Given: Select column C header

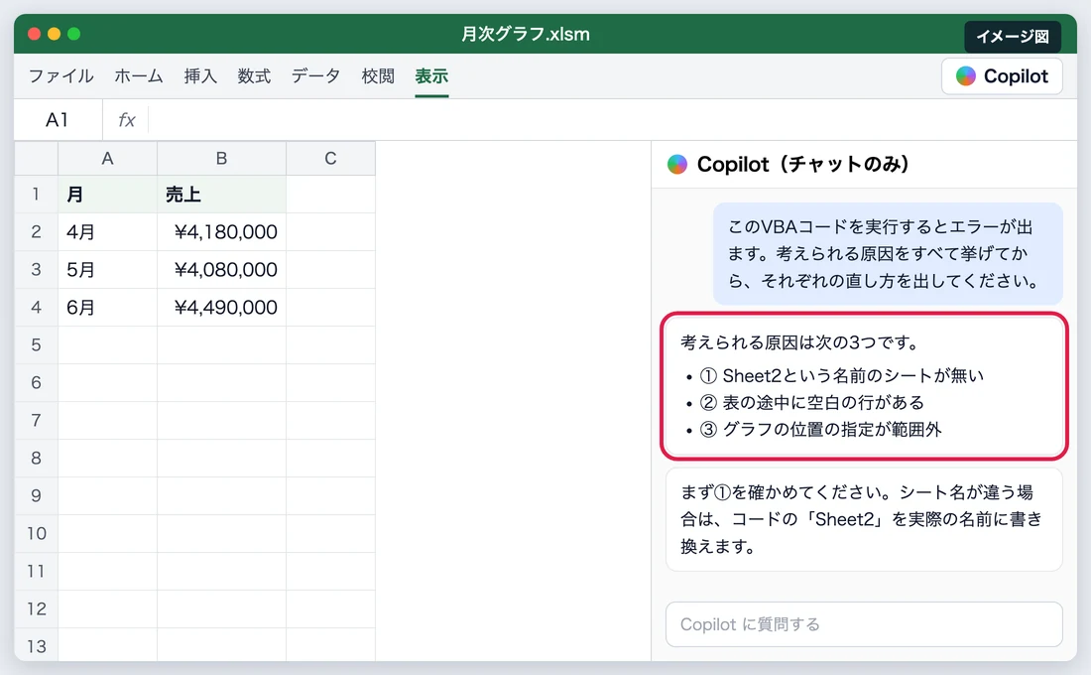Looking at the screenshot, I should pos(330,159).
